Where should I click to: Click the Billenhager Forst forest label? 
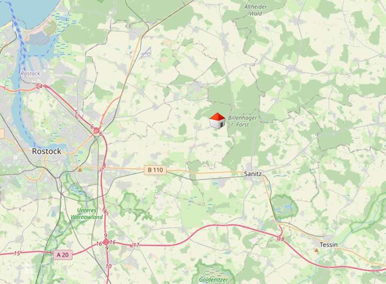tap(242, 121)
